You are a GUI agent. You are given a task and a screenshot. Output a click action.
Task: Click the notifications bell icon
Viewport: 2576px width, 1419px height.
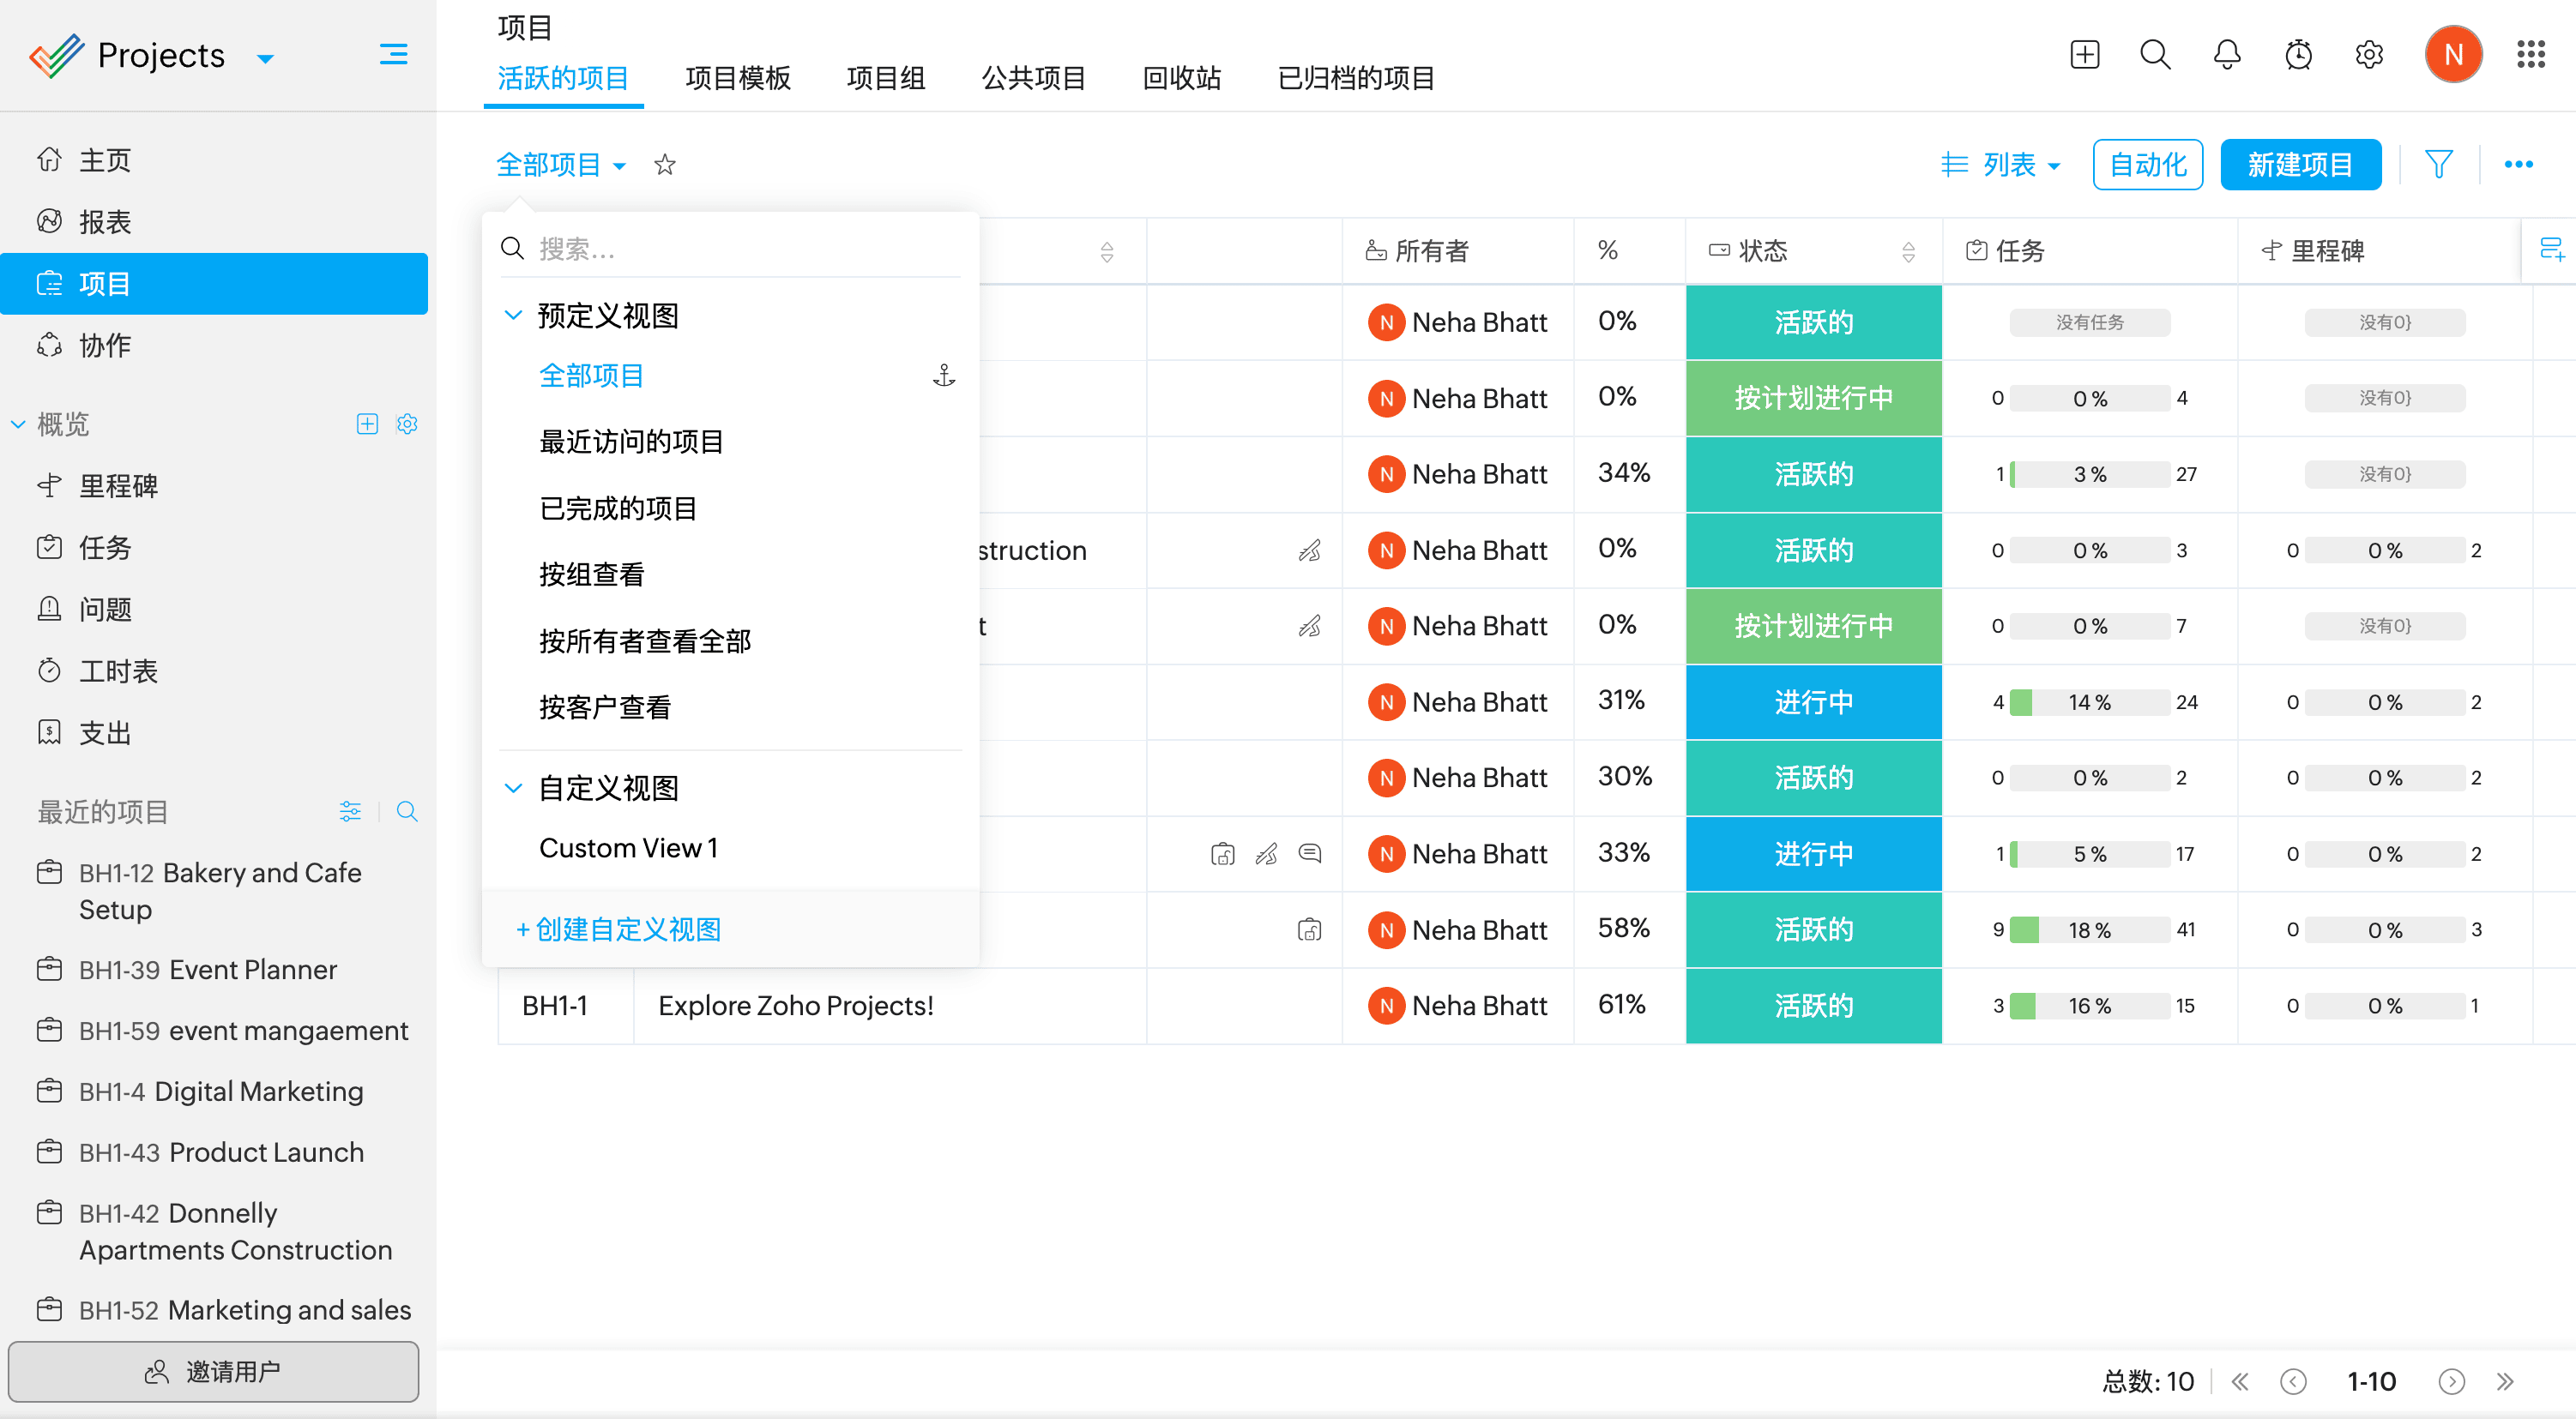click(2226, 54)
